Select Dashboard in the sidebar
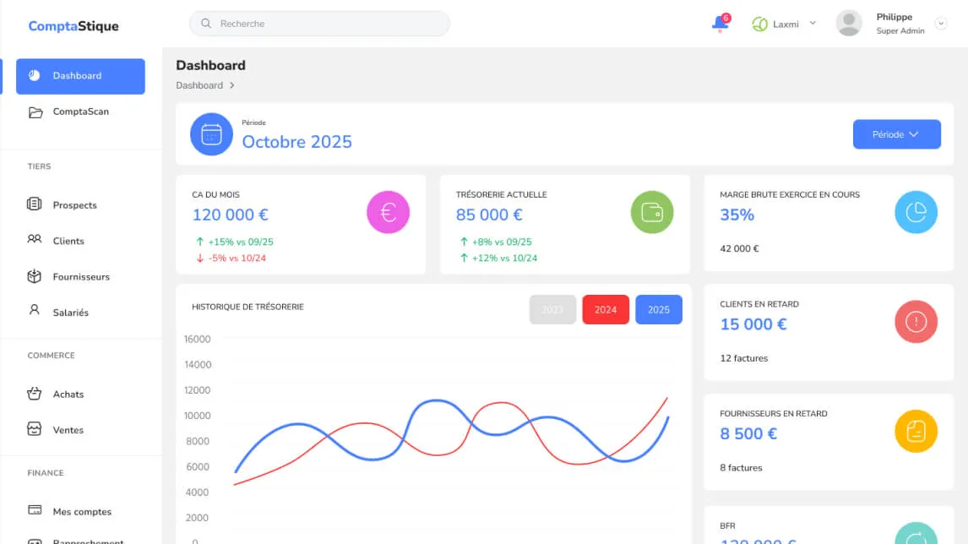 tap(80, 76)
